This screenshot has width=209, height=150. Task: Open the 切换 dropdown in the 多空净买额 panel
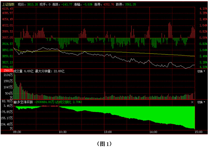pos(201,102)
